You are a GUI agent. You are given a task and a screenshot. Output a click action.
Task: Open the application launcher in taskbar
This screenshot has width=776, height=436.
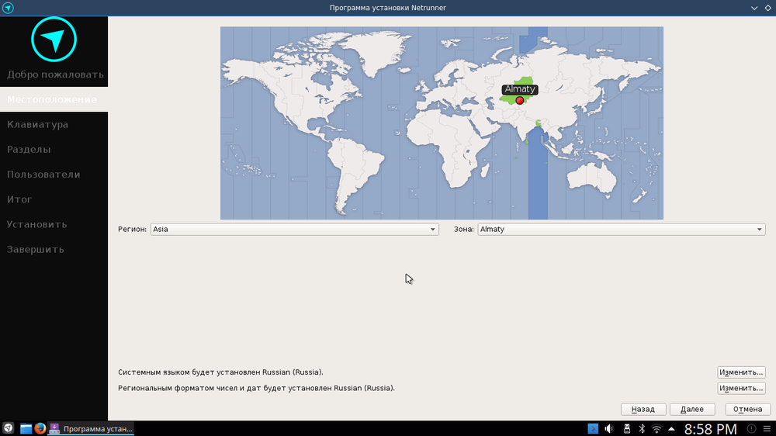coord(9,428)
